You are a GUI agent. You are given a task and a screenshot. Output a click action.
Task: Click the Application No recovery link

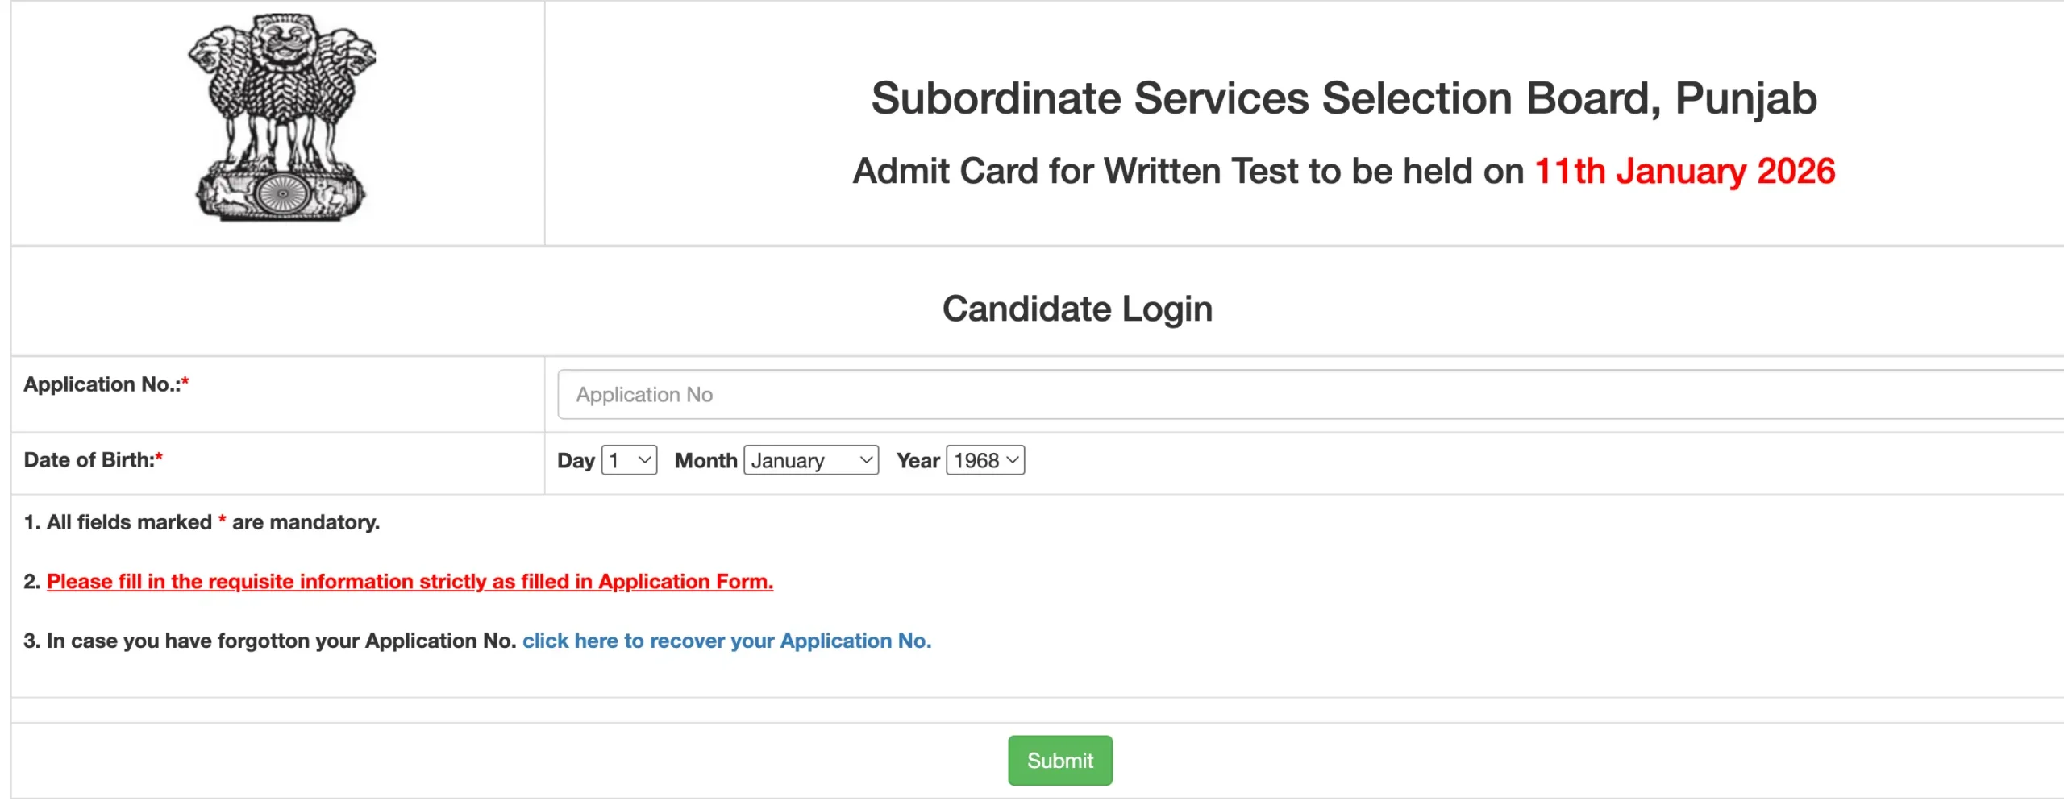(x=727, y=641)
